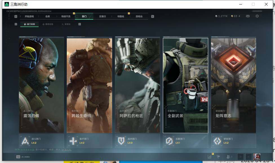
Task: Open the 震荡危情 mission card
Action: click(x=41, y=86)
